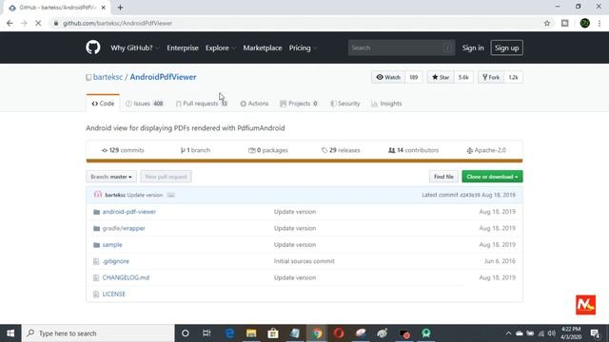Expand the Why GitHub? menu
609x342 pixels.
(x=135, y=48)
